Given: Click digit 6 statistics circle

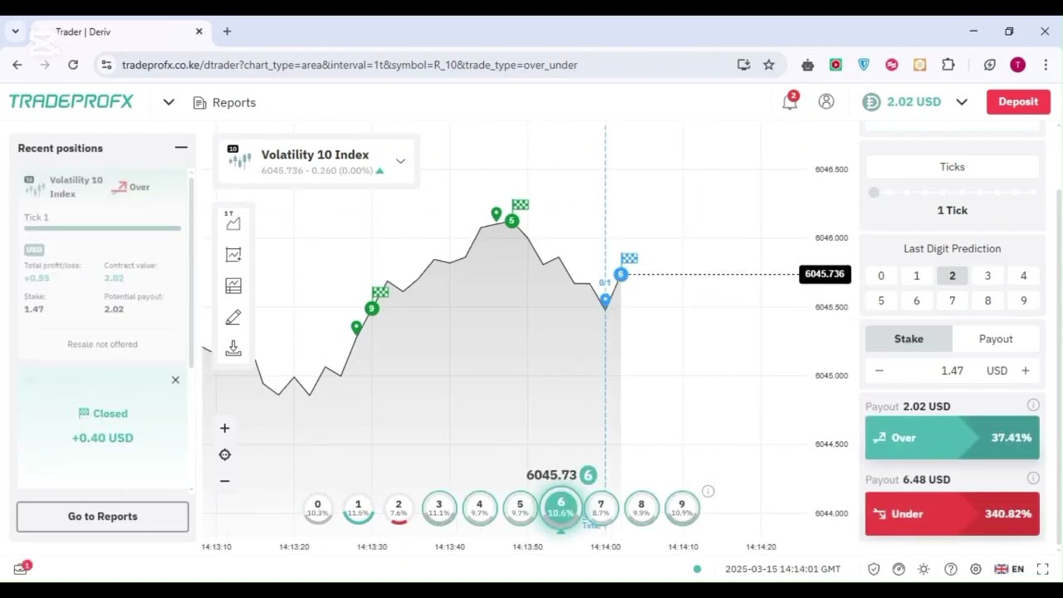Looking at the screenshot, I should point(561,507).
